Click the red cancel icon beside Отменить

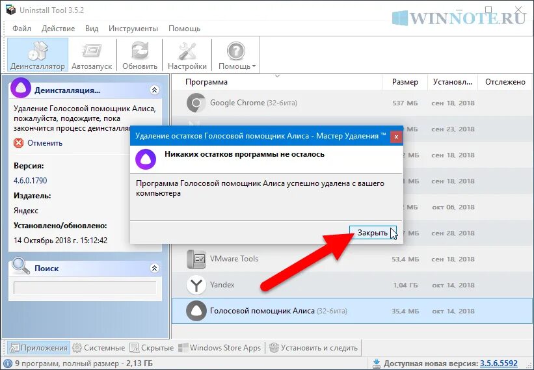19,143
